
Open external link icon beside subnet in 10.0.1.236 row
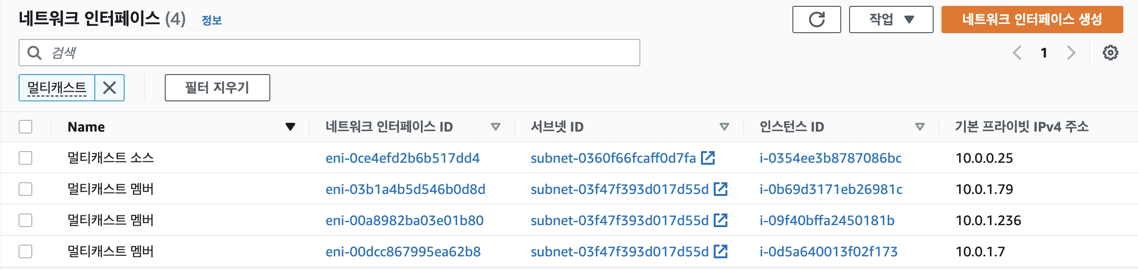[721, 220]
